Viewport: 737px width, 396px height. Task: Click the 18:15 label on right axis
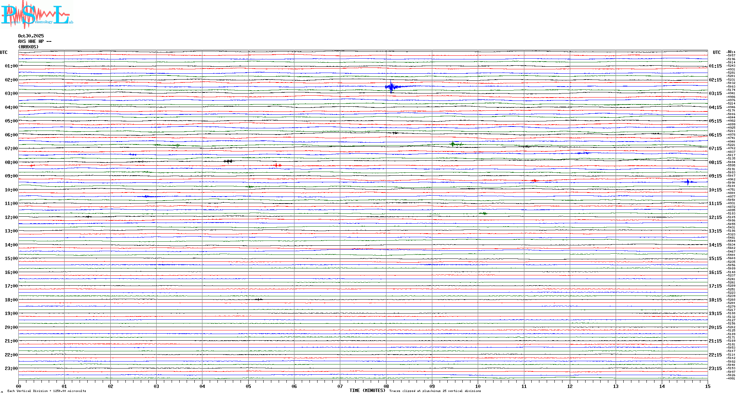click(x=715, y=300)
